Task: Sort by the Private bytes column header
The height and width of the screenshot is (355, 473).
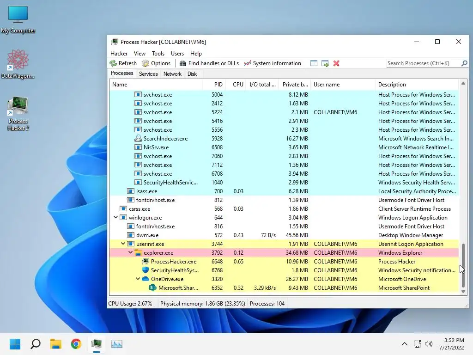Action: point(295,85)
